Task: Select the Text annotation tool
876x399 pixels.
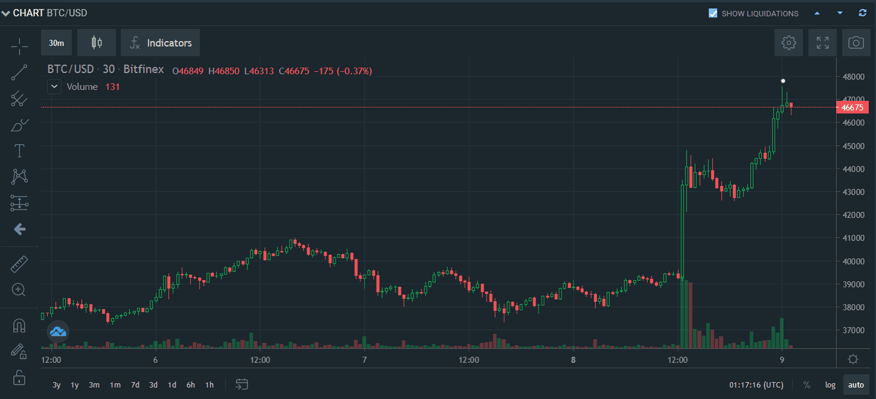Action: pyautogui.click(x=19, y=151)
